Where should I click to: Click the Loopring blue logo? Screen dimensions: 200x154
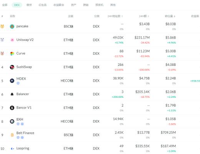tap(12, 149)
